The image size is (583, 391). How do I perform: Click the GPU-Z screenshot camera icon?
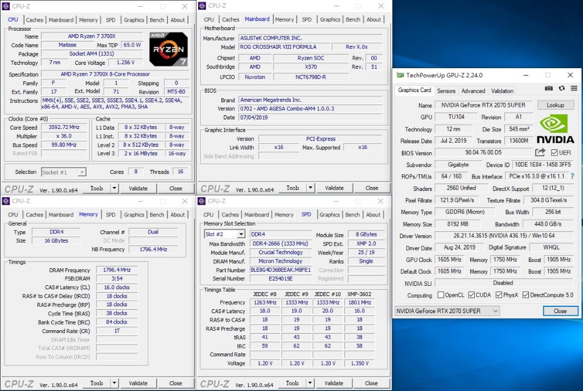pyautogui.click(x=548, y=88)
